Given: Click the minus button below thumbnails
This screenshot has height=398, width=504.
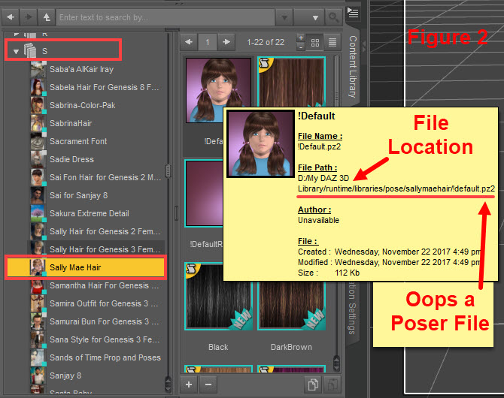Looking at the screenshot, I should [208, 384].
